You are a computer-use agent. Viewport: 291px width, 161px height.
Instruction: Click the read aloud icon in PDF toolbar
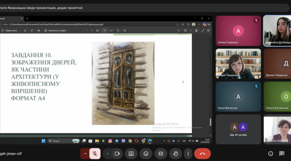click(32, 31)
